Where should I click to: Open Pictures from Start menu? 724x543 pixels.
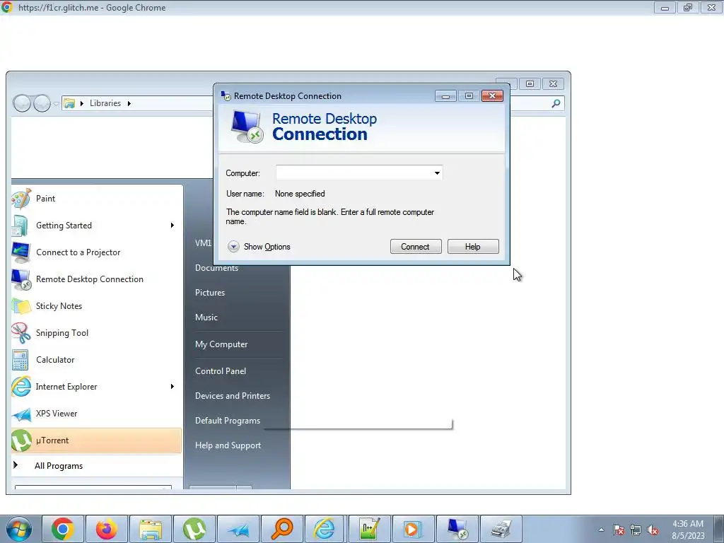(210, 293)
